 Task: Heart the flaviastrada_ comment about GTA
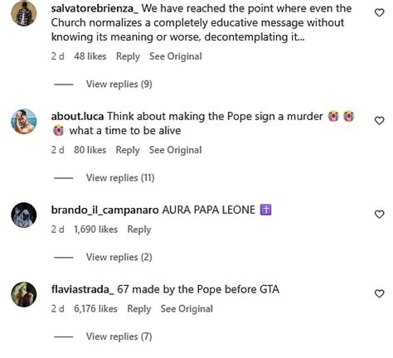(x=379, y=293)
